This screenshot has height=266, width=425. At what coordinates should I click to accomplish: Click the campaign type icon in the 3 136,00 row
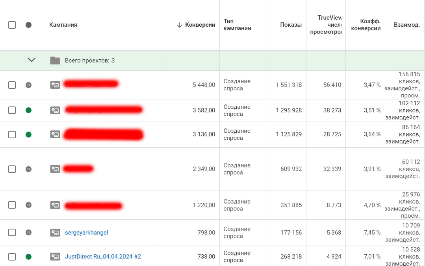[x=55, y=134]
